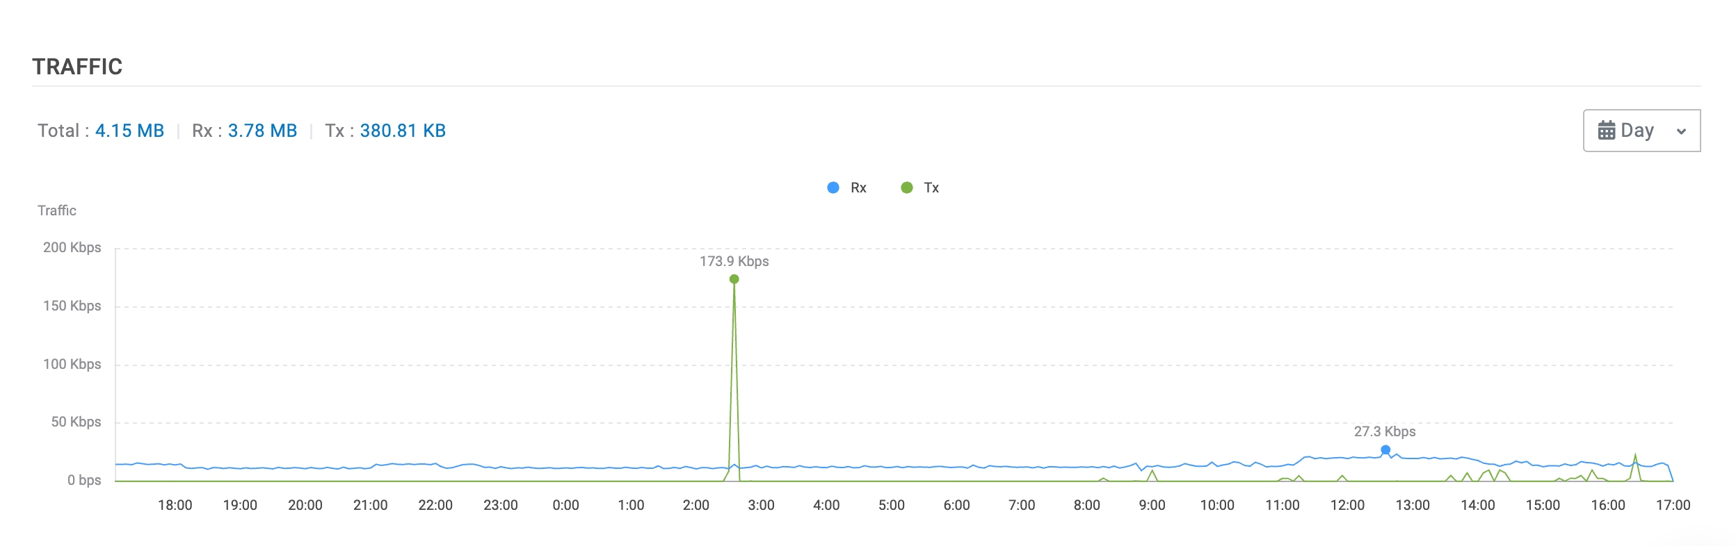This screenshot has width=1736, height=546.
Task: Click the blue Rx legend dot
Action: coord(833,188)
